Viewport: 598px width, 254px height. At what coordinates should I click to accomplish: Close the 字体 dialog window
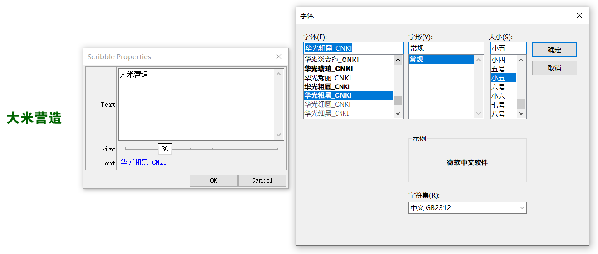(579, 15)
